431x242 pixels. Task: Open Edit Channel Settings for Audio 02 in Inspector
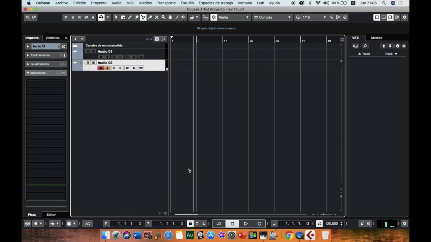point(63,46)
